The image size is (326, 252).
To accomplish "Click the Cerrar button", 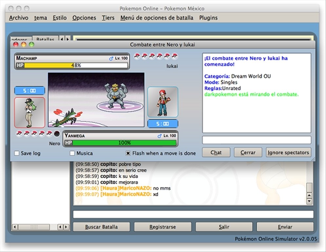I will 248,153.
